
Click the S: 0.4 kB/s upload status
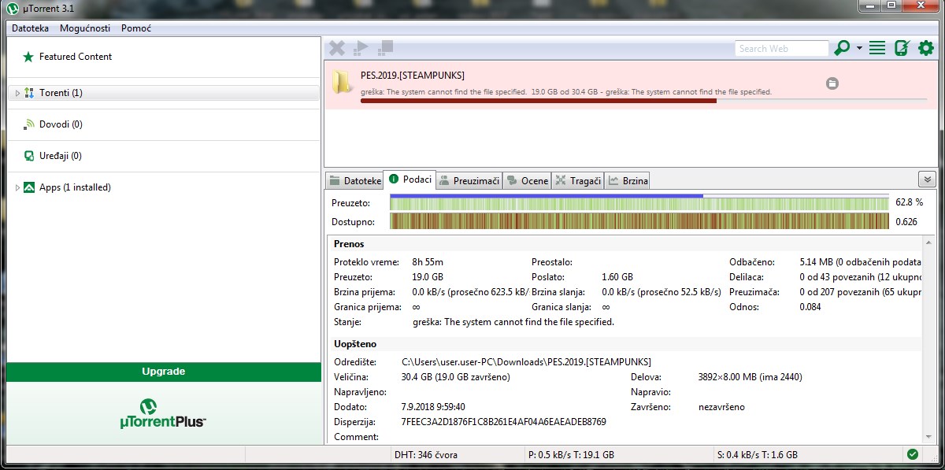click(x=758, y=455)
